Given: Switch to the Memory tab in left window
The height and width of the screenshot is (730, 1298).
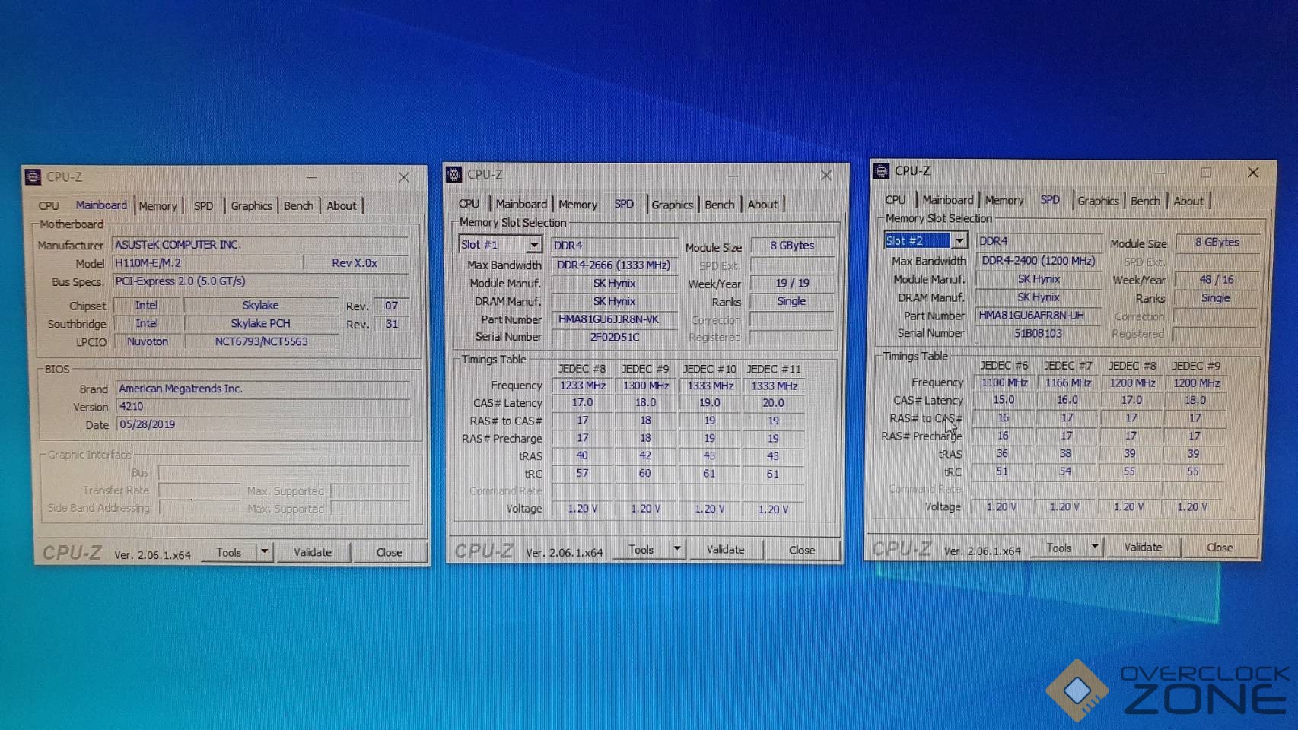Looking at the screenshot, I should tap(157, 206).
